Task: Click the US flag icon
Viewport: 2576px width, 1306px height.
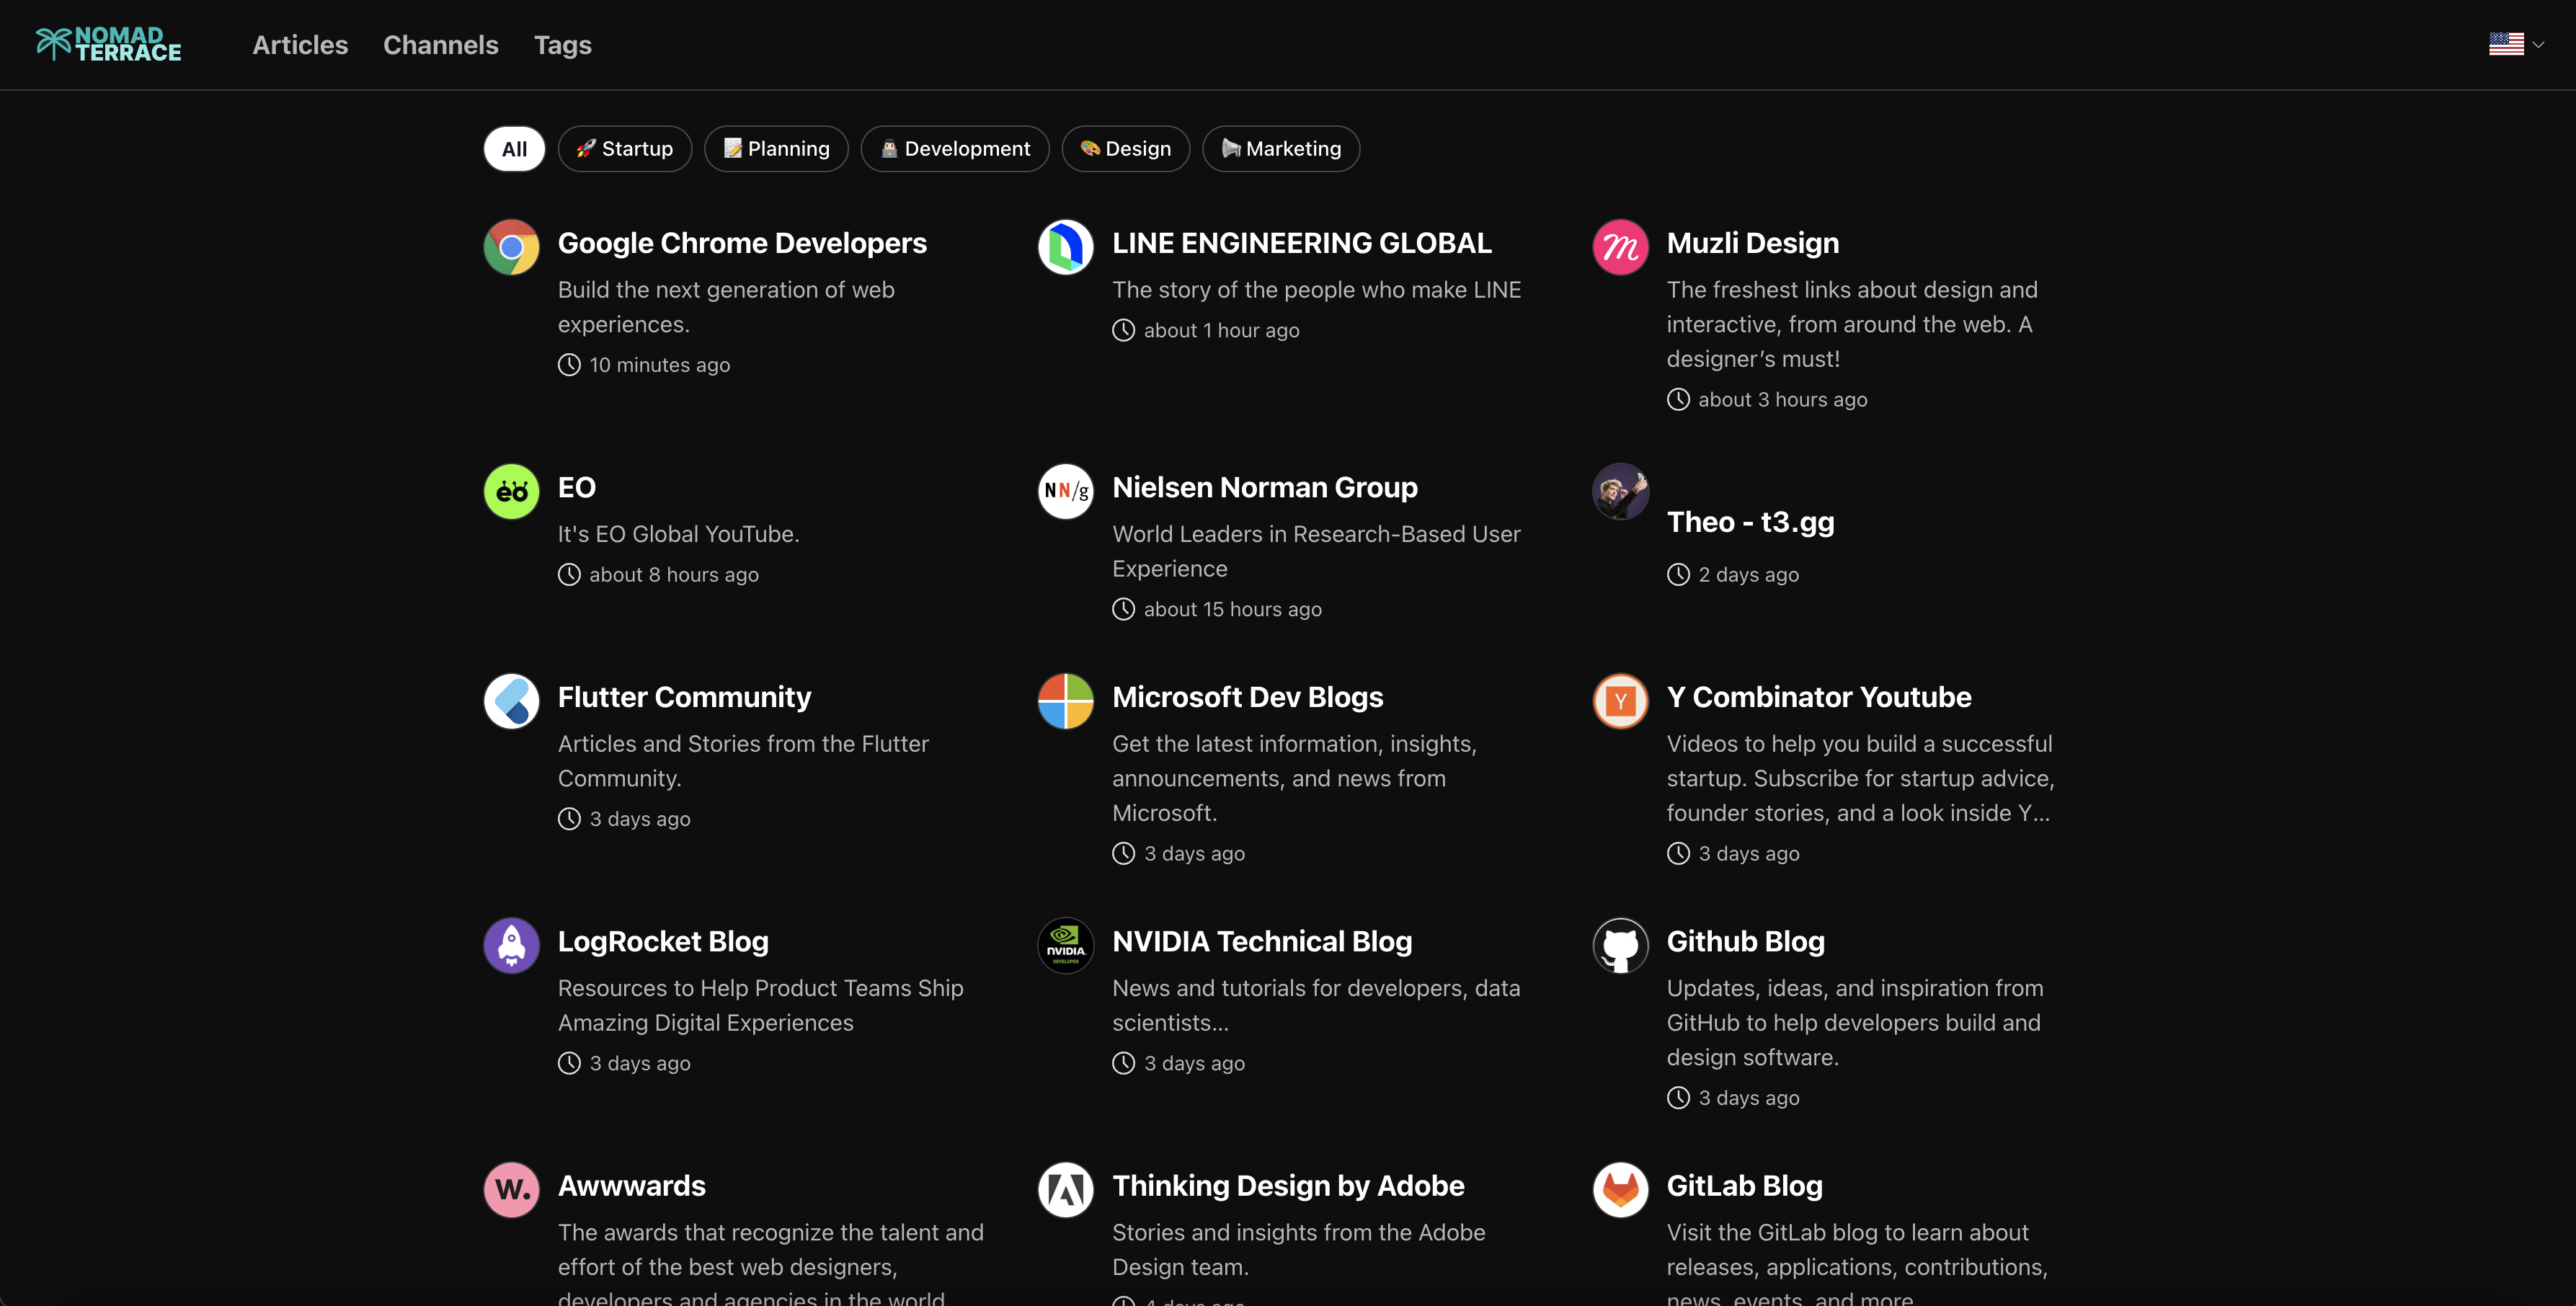Action: (2506, 44)
